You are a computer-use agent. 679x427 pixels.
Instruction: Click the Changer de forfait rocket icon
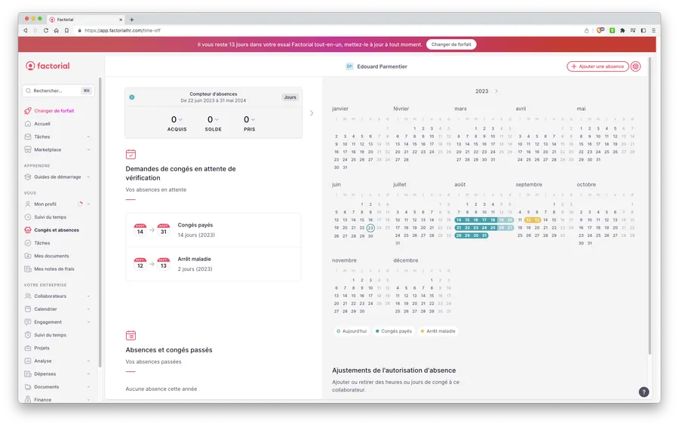pyautogui.click(x=28, y=111)
